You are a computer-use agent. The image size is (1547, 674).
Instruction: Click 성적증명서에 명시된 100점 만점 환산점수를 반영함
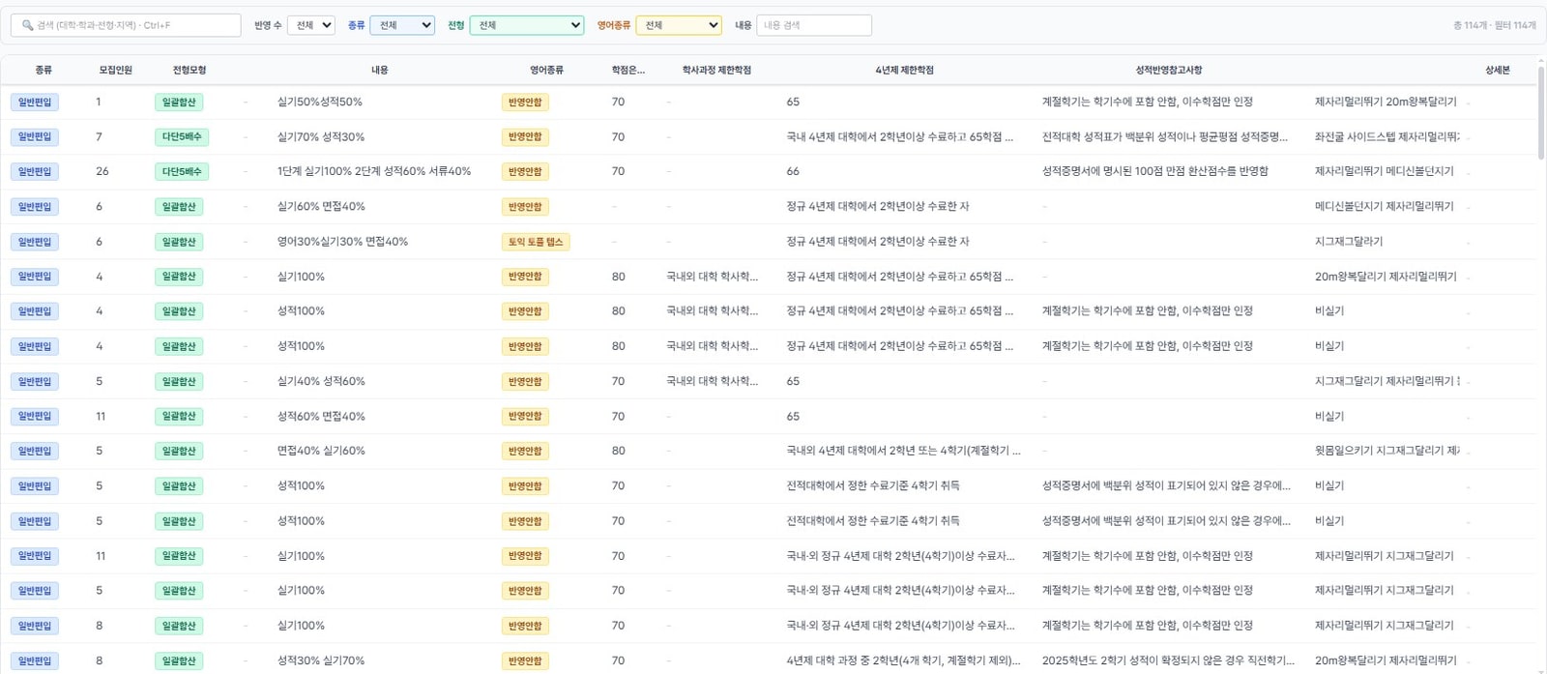pyautogui.click(x=1155, y=171)
